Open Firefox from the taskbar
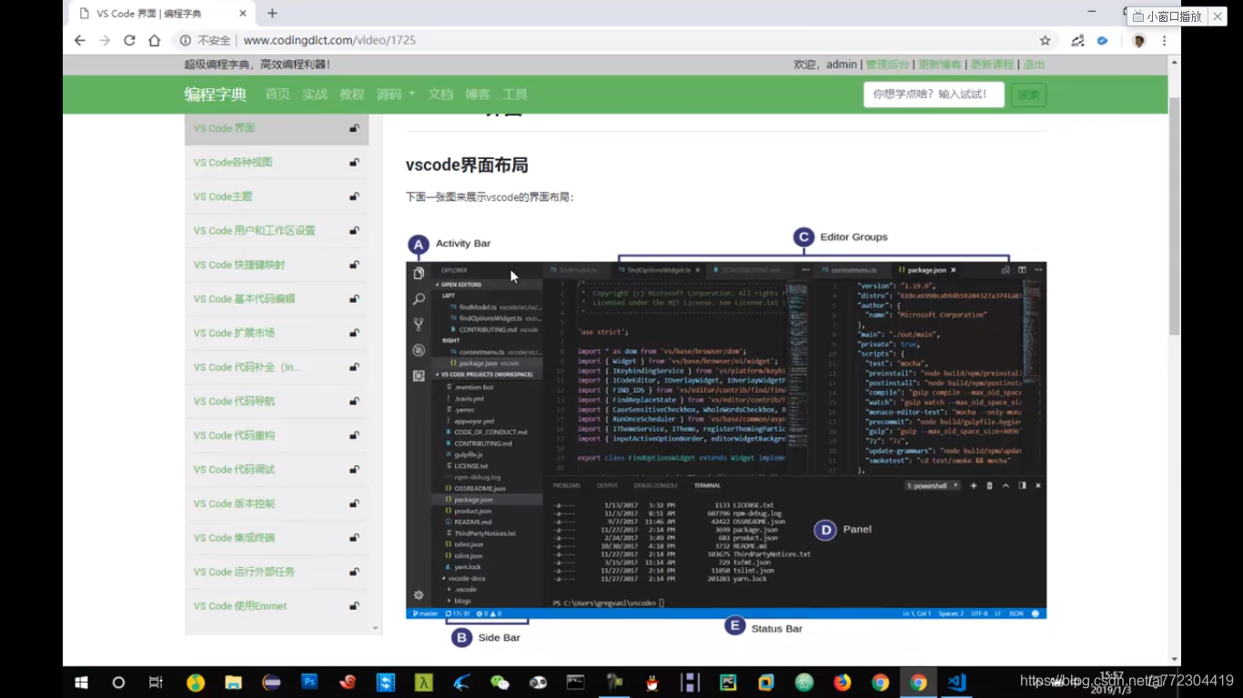Image resolution: width=1243 pixels, height=698 pixels. [842, 682]
